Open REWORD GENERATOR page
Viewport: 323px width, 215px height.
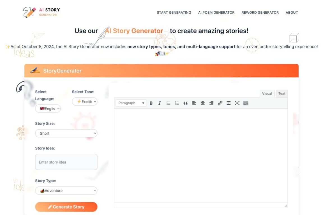260,13
